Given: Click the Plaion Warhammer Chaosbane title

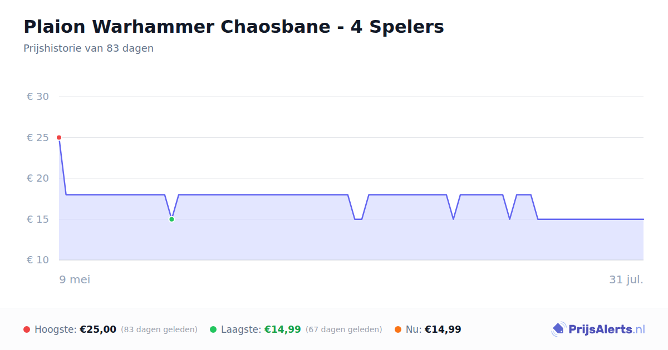Looking at the screenshot, I should click(234, 27).
